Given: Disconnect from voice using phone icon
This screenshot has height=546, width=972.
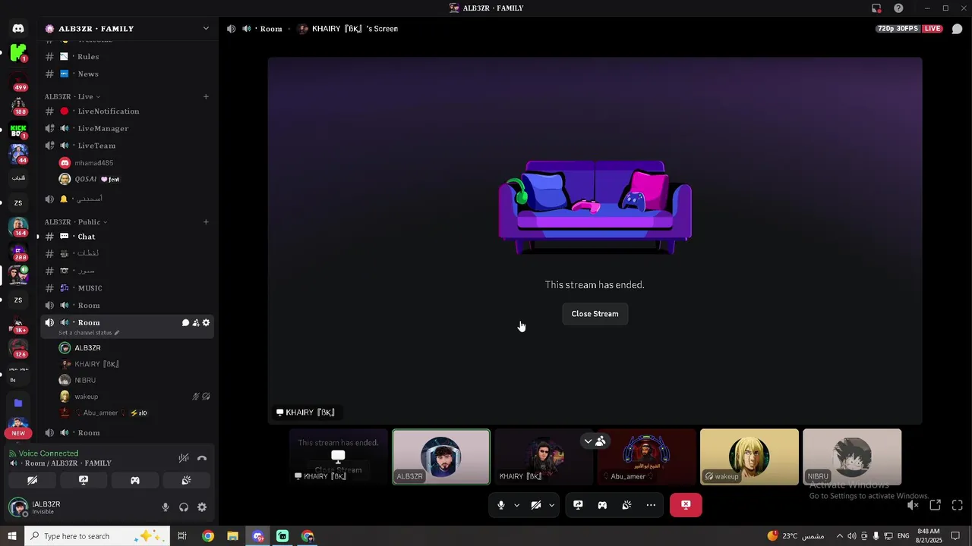Looking at the screenshot, I should click(202, 458).
